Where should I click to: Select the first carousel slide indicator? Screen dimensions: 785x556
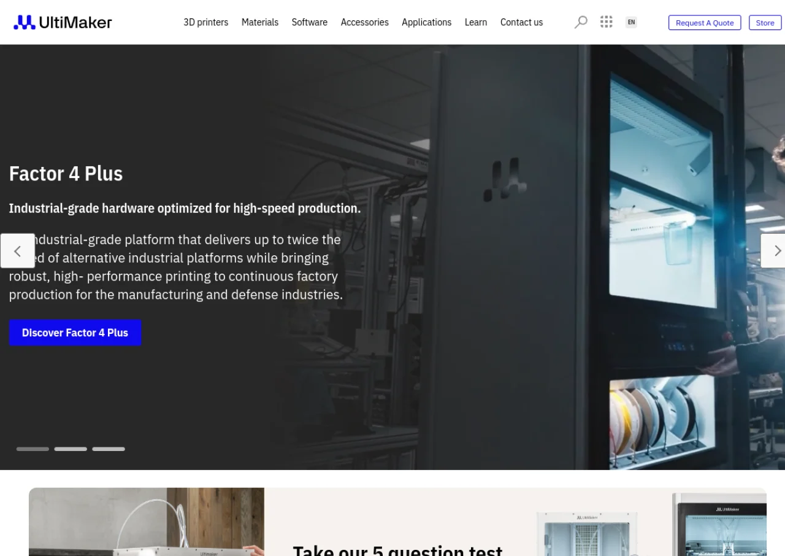pos(33,449)
